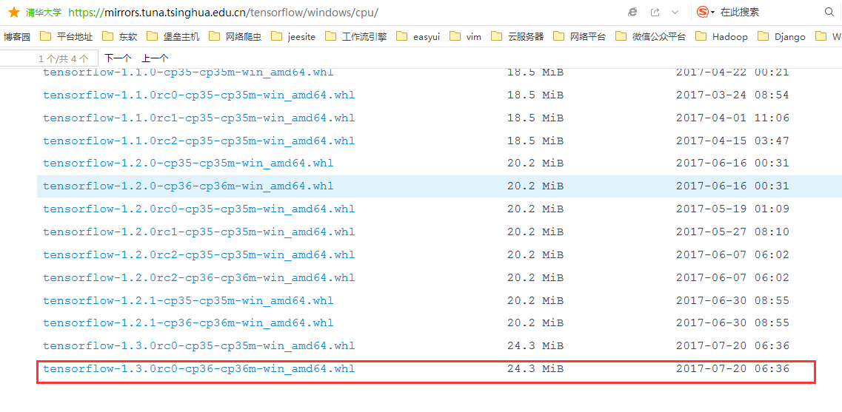This screenshot has height=412, width=842.
Task: Click date 2017-06-16 00:31 of 1.2.0-cp36 row
Action: [732, 186]
